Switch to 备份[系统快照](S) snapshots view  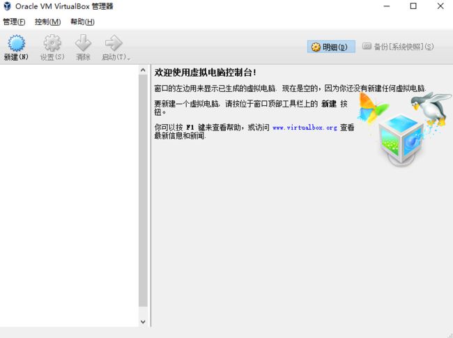(398, 47)
